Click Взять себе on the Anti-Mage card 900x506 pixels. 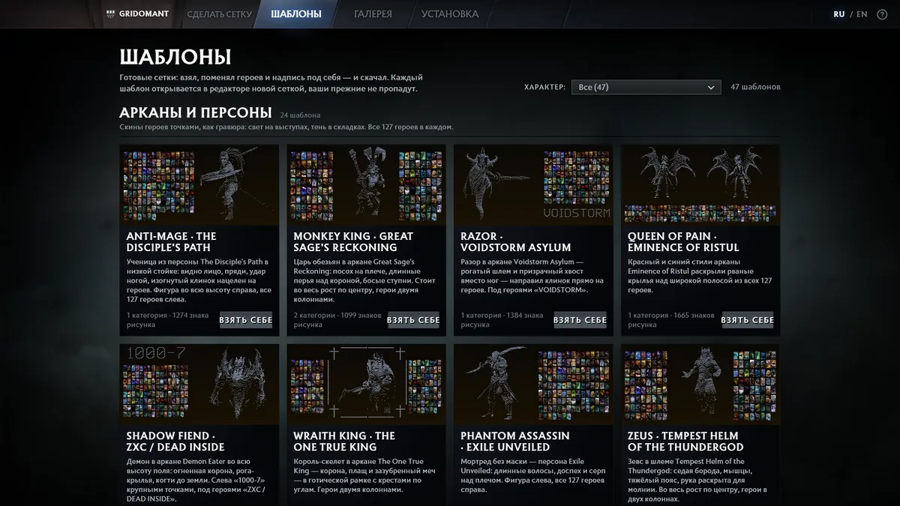pos(246,320)
